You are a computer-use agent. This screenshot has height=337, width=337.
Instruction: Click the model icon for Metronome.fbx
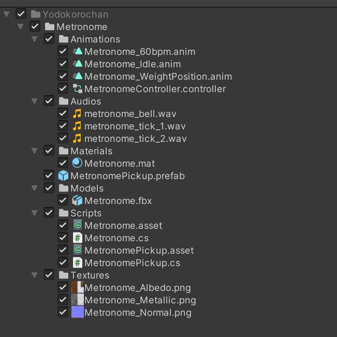coord(78,201)
